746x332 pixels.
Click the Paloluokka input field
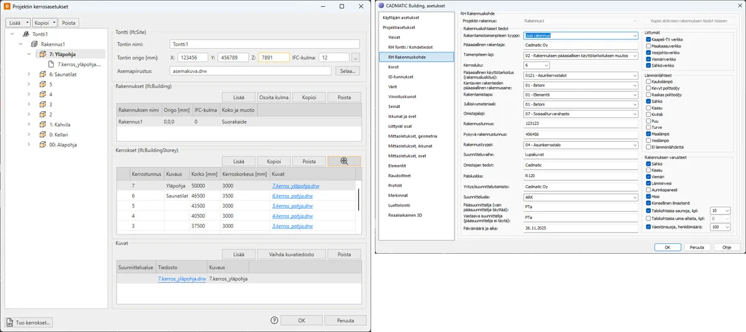(x=580, y=175)
